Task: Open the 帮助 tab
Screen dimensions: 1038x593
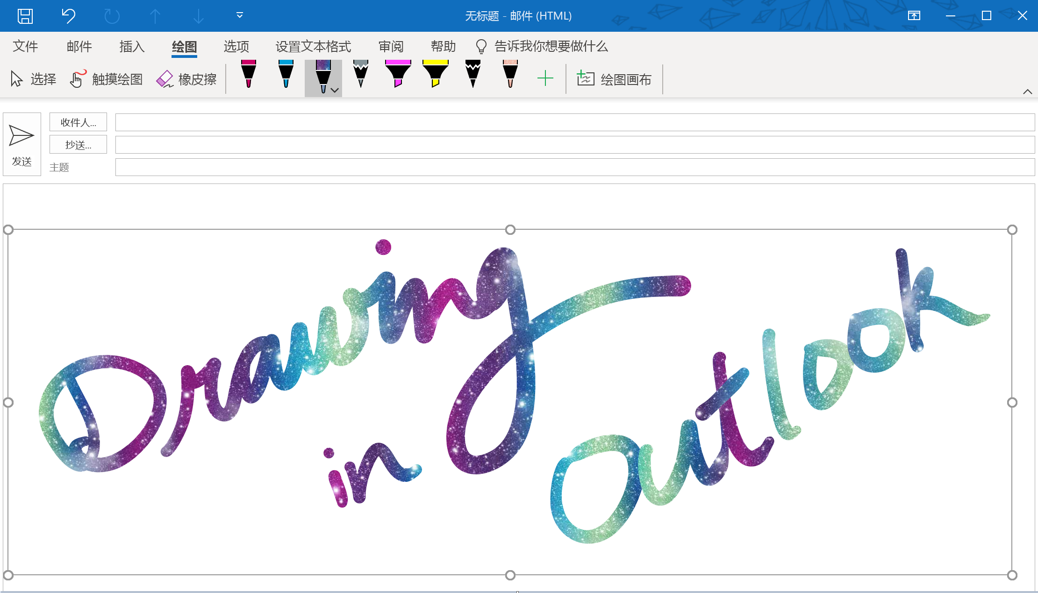Action: point(444,46)
